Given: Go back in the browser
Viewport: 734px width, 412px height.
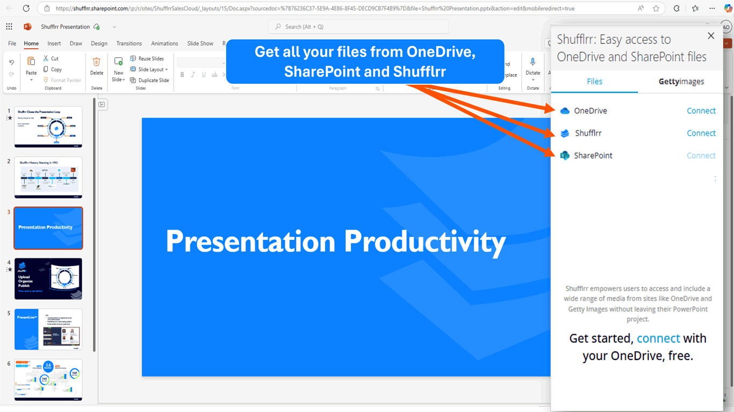Looking at the screenshot, I should point(9,9).
